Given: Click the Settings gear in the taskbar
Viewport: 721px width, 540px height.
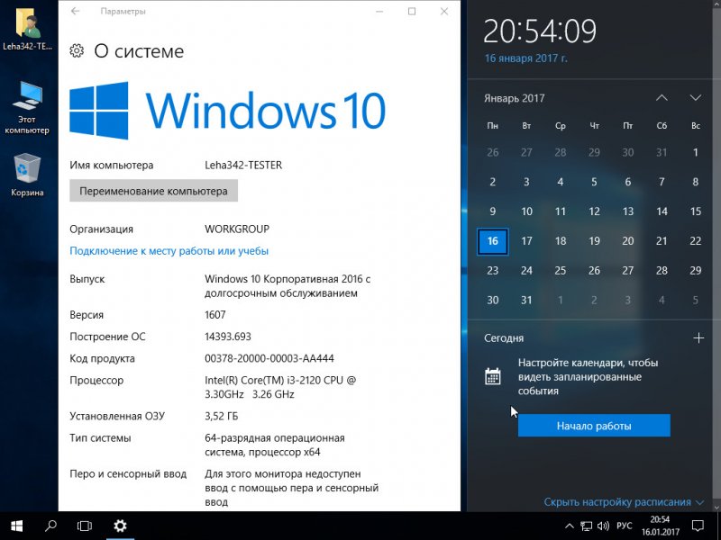Looking at the screenshot, I should [x=120, y=525].
